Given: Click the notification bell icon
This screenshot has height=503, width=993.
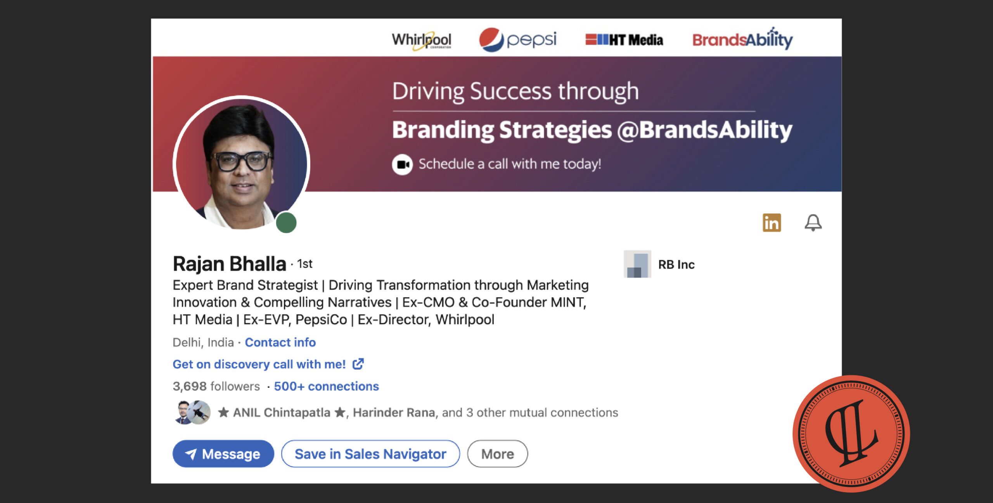Looking at the screenshot, I should click(813, 223).
